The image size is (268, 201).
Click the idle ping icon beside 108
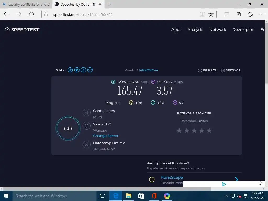coord(131,103)
